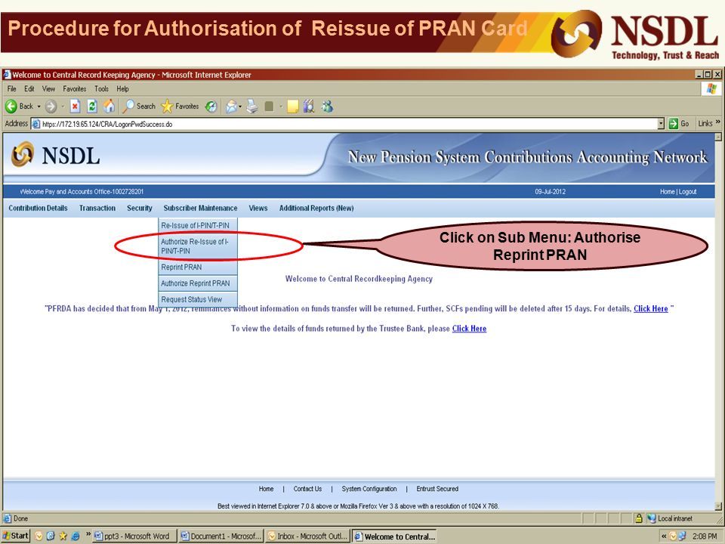Viewport: 725px width, 544px height.
Task: Click the Research books icon
Action: coord(309,107)
